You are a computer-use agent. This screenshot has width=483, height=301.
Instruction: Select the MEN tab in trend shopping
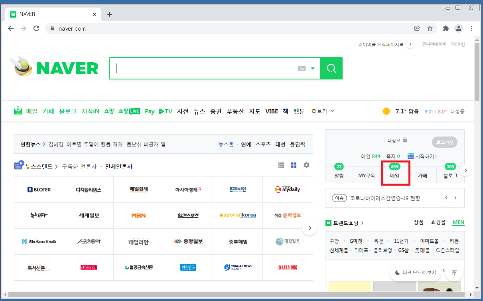[x=458, y=222]
